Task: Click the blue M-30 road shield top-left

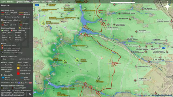Action: point(37,5)
